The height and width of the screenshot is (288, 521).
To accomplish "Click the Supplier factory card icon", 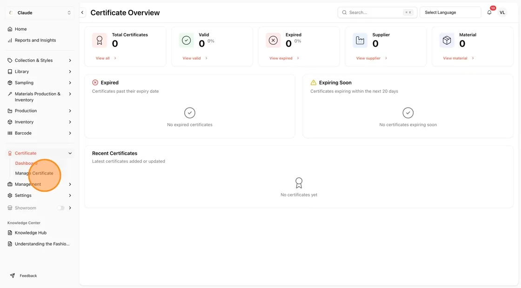I will [360, 40].
